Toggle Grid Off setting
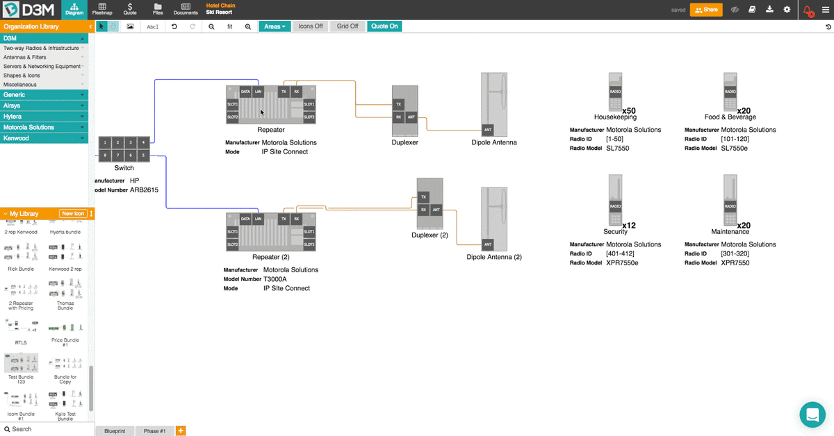This screenshot has height=436, width=834. click(347, 26)
